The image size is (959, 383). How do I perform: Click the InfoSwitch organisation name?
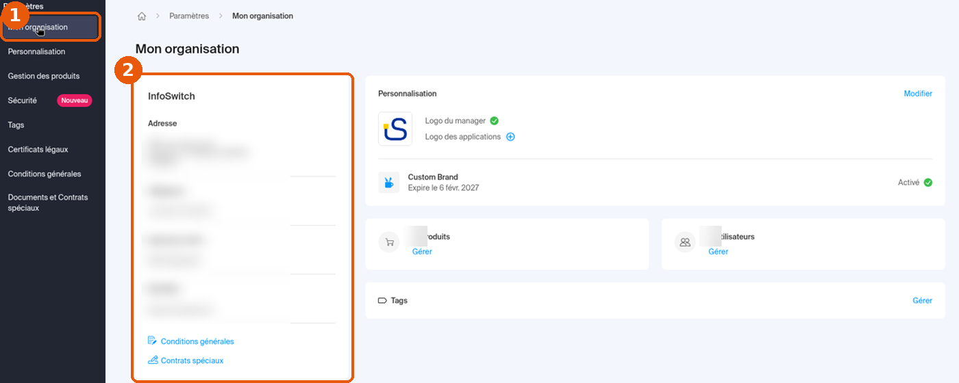click(171, 96)
